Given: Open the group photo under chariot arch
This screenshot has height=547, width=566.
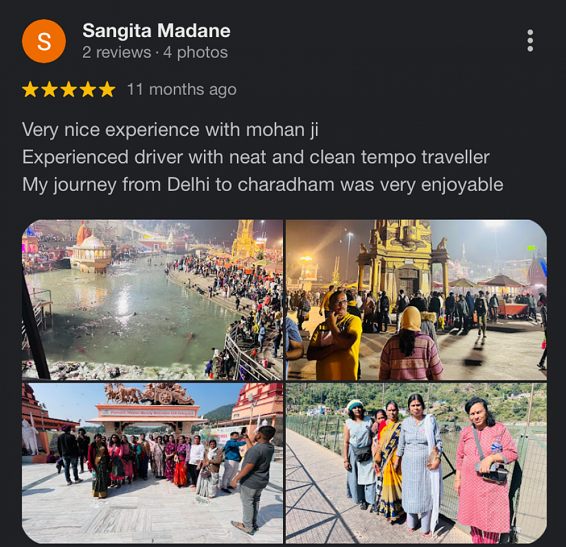Looking at the screenshot, I should [152, 463].
